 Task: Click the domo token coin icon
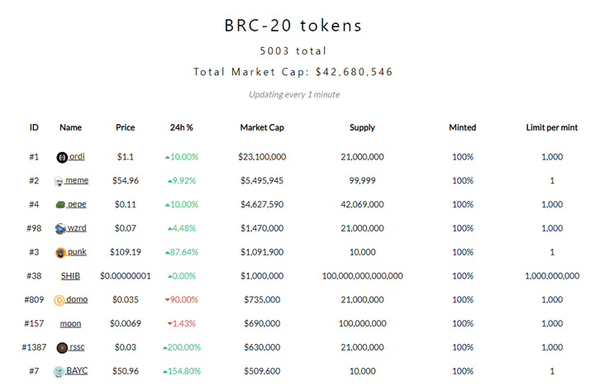click(59, 300)
